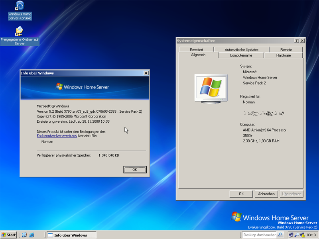
Task: Select the Remote tab
Action: coord(286,50)
